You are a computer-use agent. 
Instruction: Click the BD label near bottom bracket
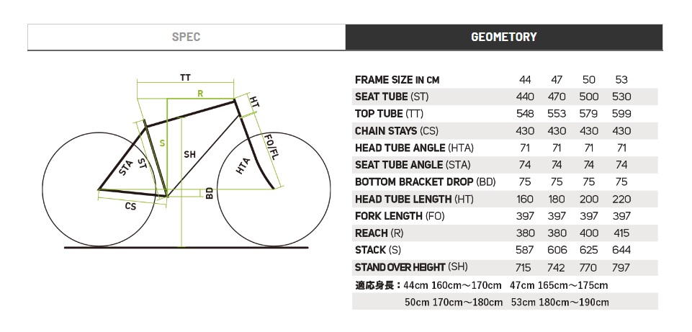click(x=210, y=192)
